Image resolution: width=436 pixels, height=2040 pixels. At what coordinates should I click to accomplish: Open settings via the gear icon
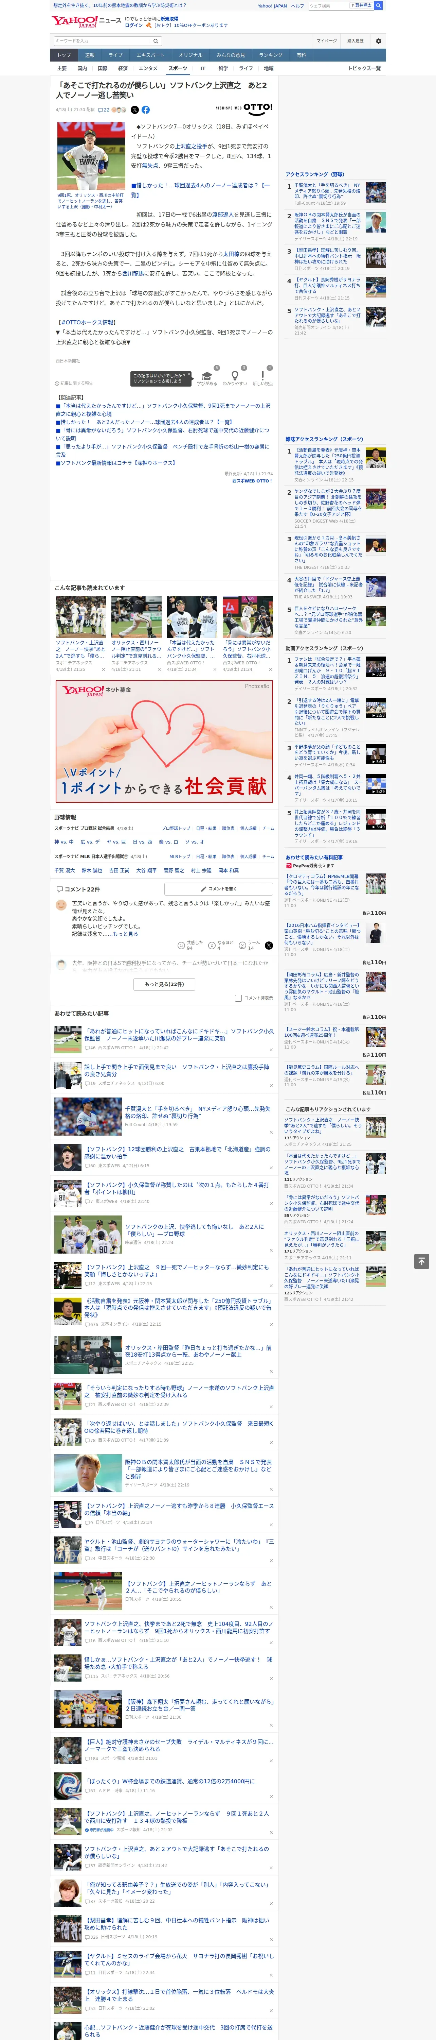(x=378, y=41)
